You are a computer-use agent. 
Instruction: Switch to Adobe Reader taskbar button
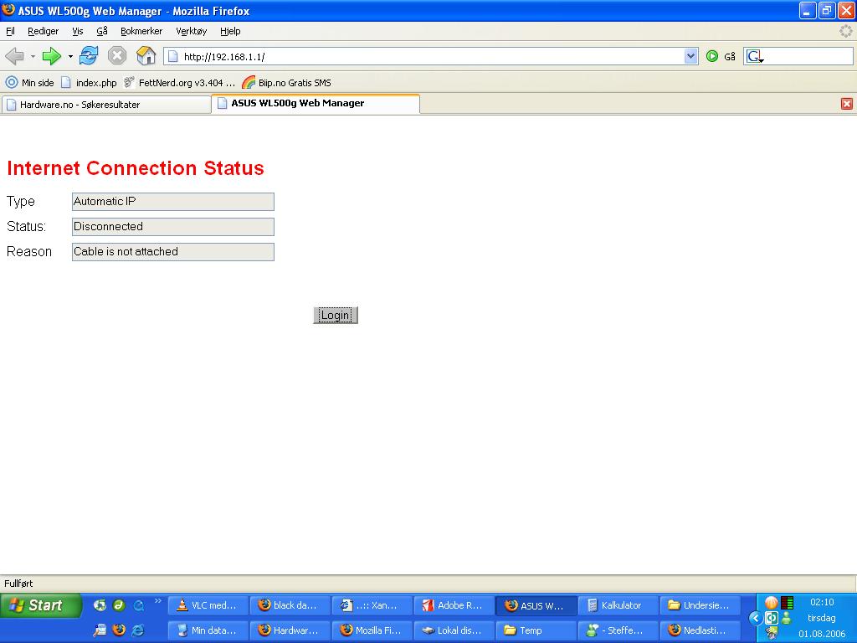point(454,605)
